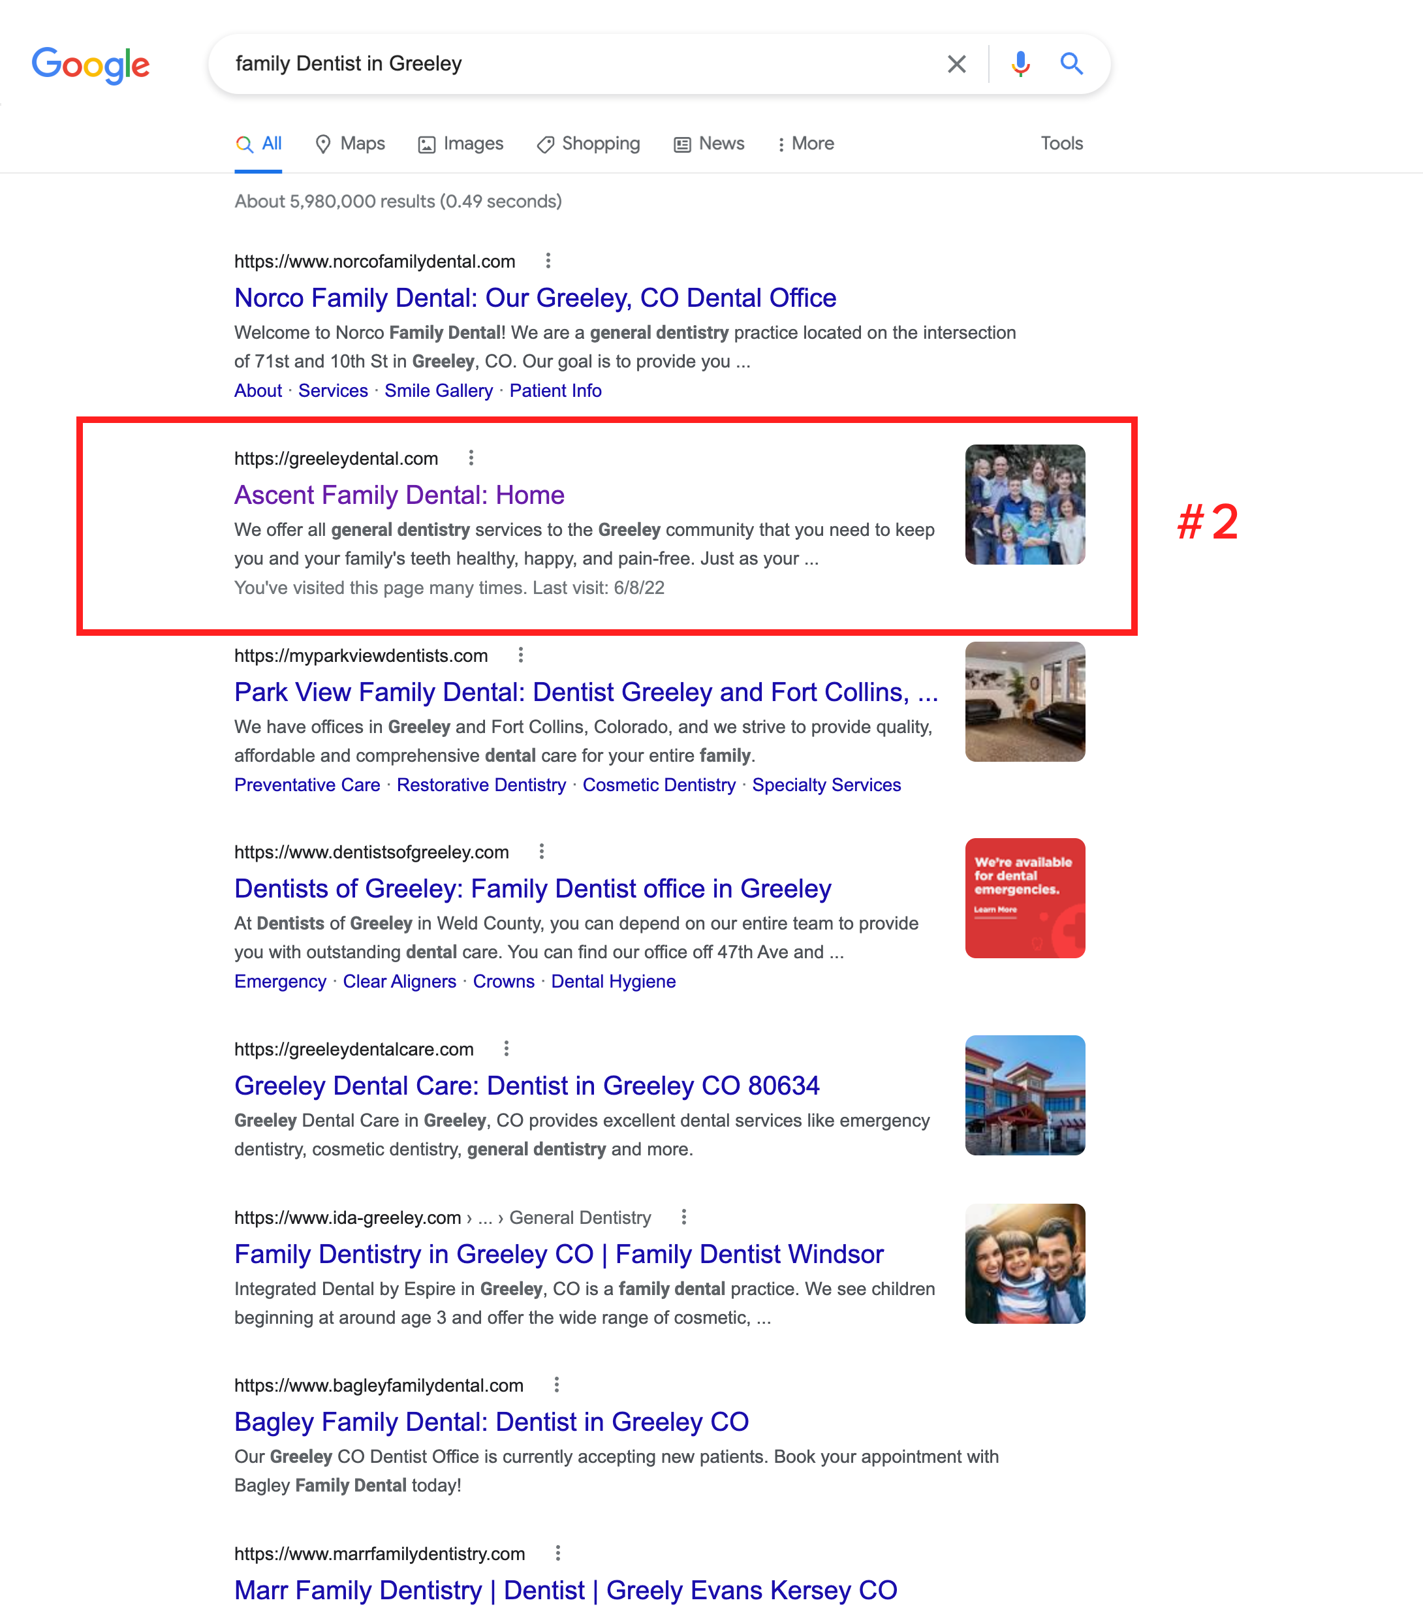
Task: Click into the search query field
Action: tap(584, 64)
